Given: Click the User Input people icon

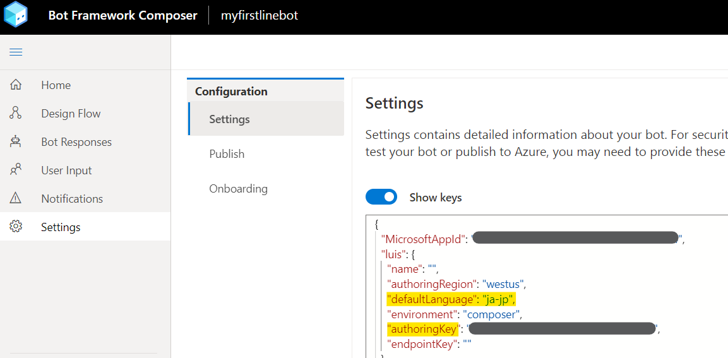Looking at the screenshot, I should tap(16, 170).
